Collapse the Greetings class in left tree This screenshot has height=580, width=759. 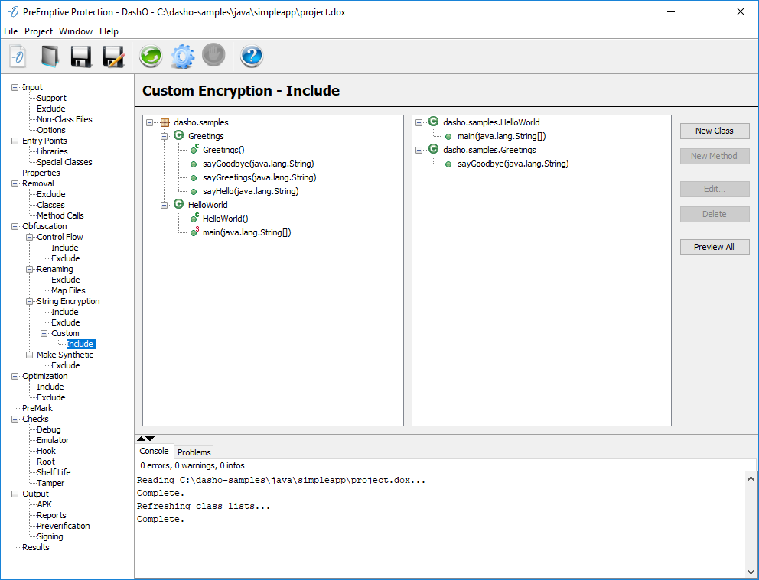(x=165, y=136)
